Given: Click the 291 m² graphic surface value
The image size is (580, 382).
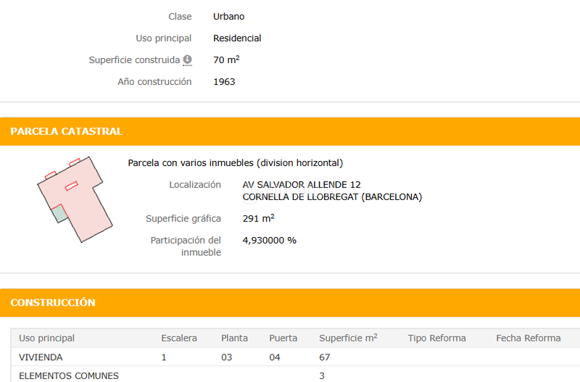Looking at the screenshot, I should click(x=257, y=218).
